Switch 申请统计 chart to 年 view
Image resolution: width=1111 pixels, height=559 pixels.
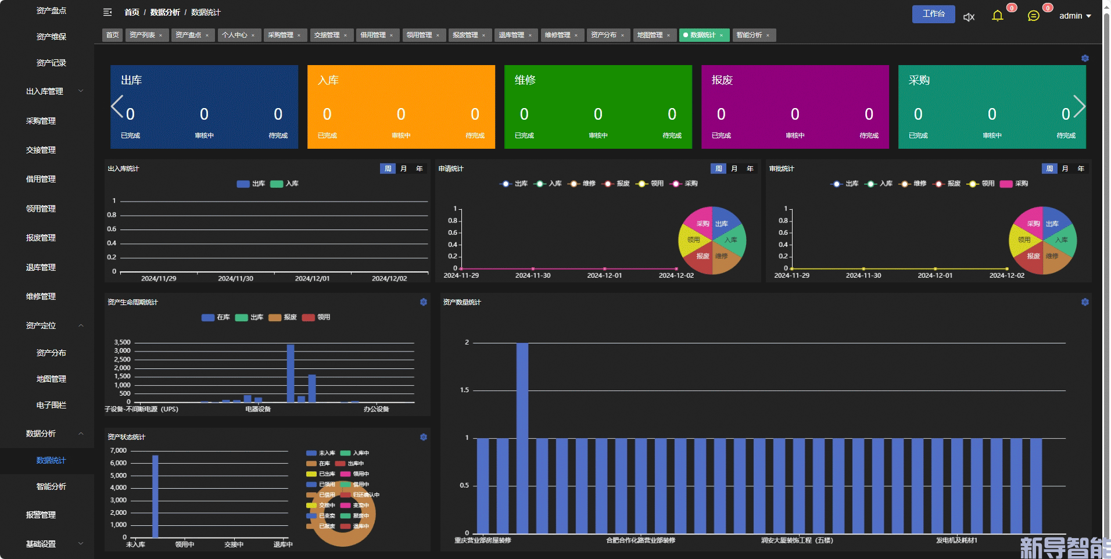coord(750,169)
